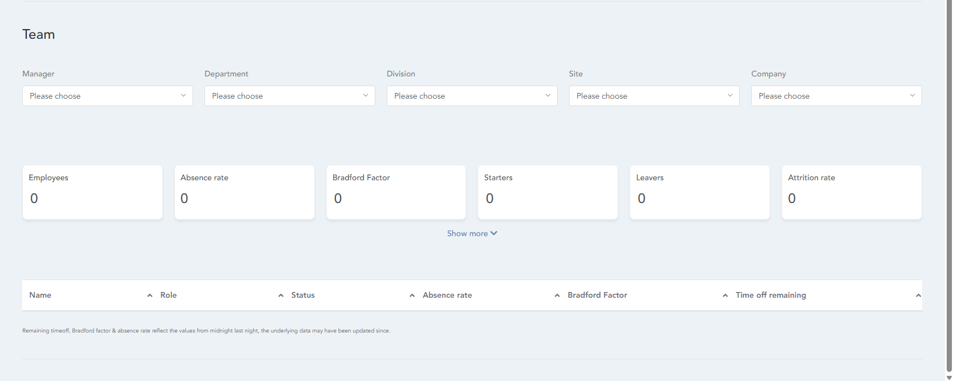
Task: Click Absence rate column sort caret
Action: tap(557, 295)
